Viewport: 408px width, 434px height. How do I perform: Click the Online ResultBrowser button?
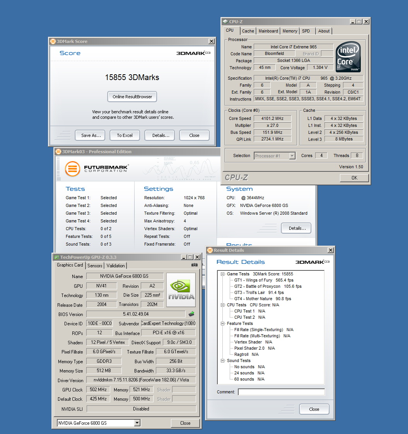pos(132,97)
